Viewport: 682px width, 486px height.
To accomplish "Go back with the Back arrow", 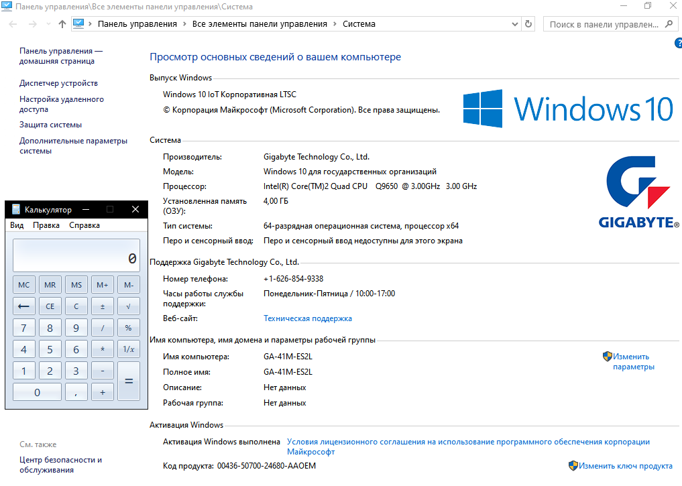I will pyautogui.click(x=13, y=24).
